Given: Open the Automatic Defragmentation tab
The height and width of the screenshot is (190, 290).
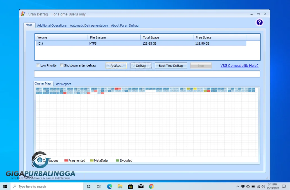Looking at the screenshot, I should click(89, 25).
